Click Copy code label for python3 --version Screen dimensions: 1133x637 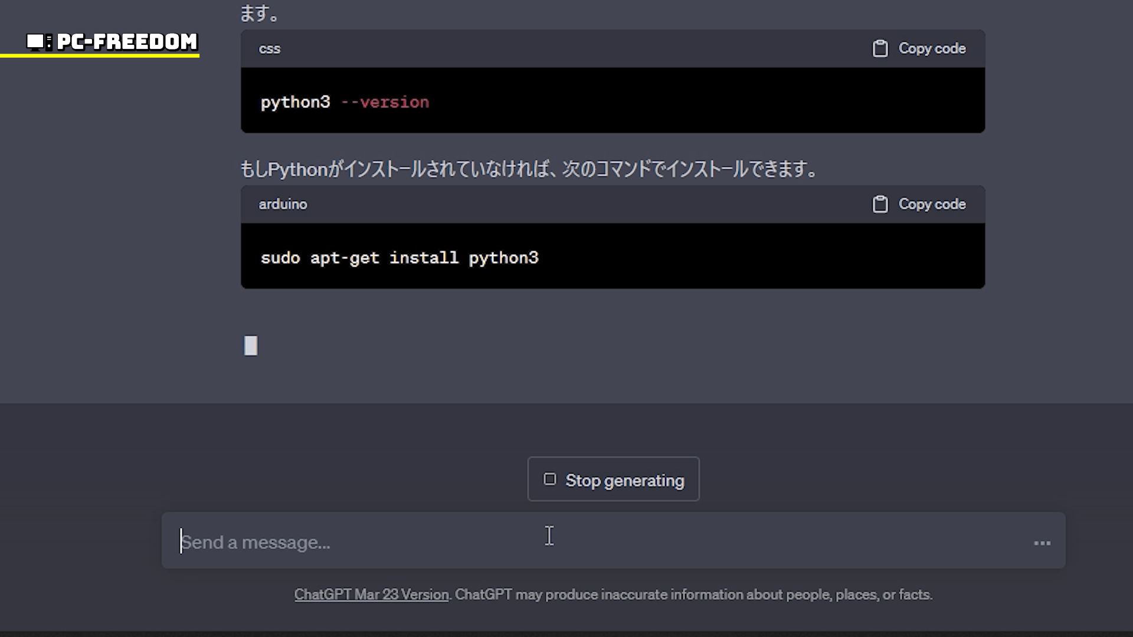tap(932, 48)
